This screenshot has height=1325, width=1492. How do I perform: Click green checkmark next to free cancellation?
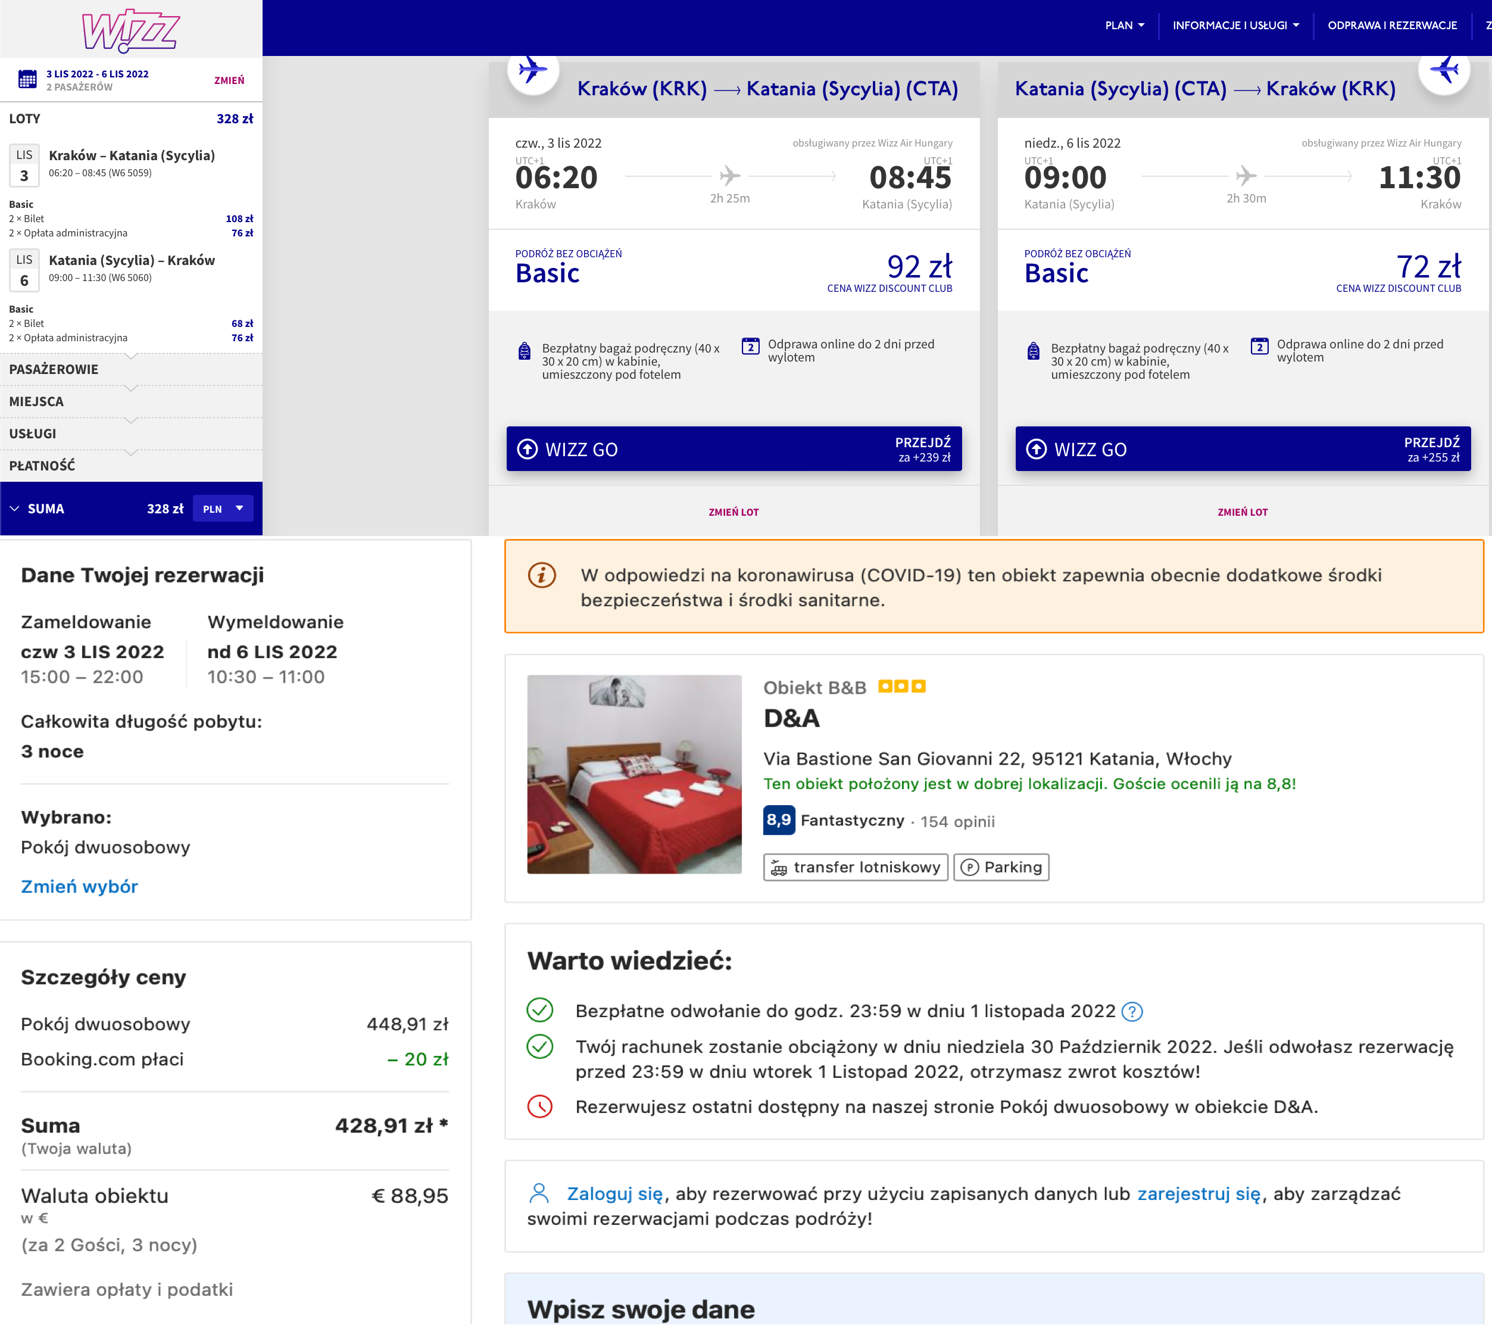540,1011
